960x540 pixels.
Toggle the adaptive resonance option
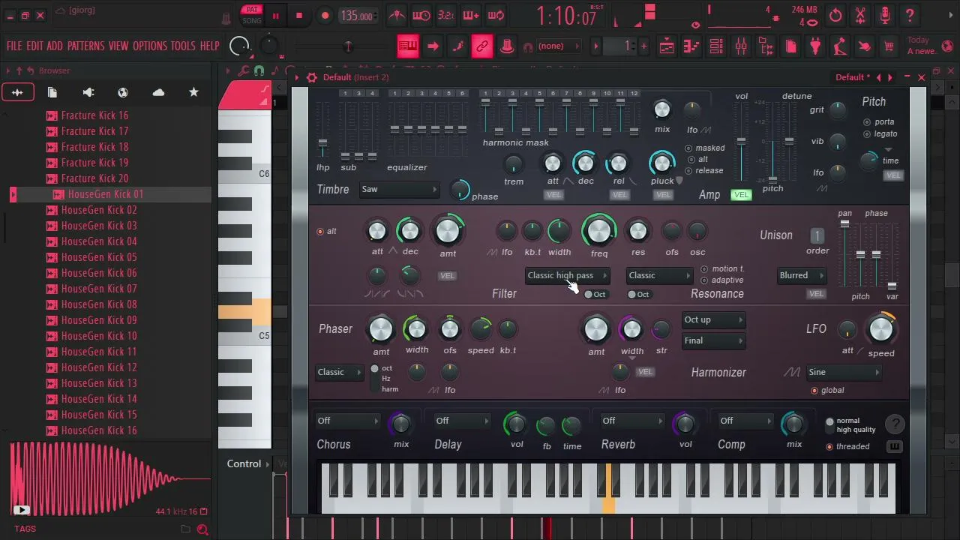click(x=722, y=280)
